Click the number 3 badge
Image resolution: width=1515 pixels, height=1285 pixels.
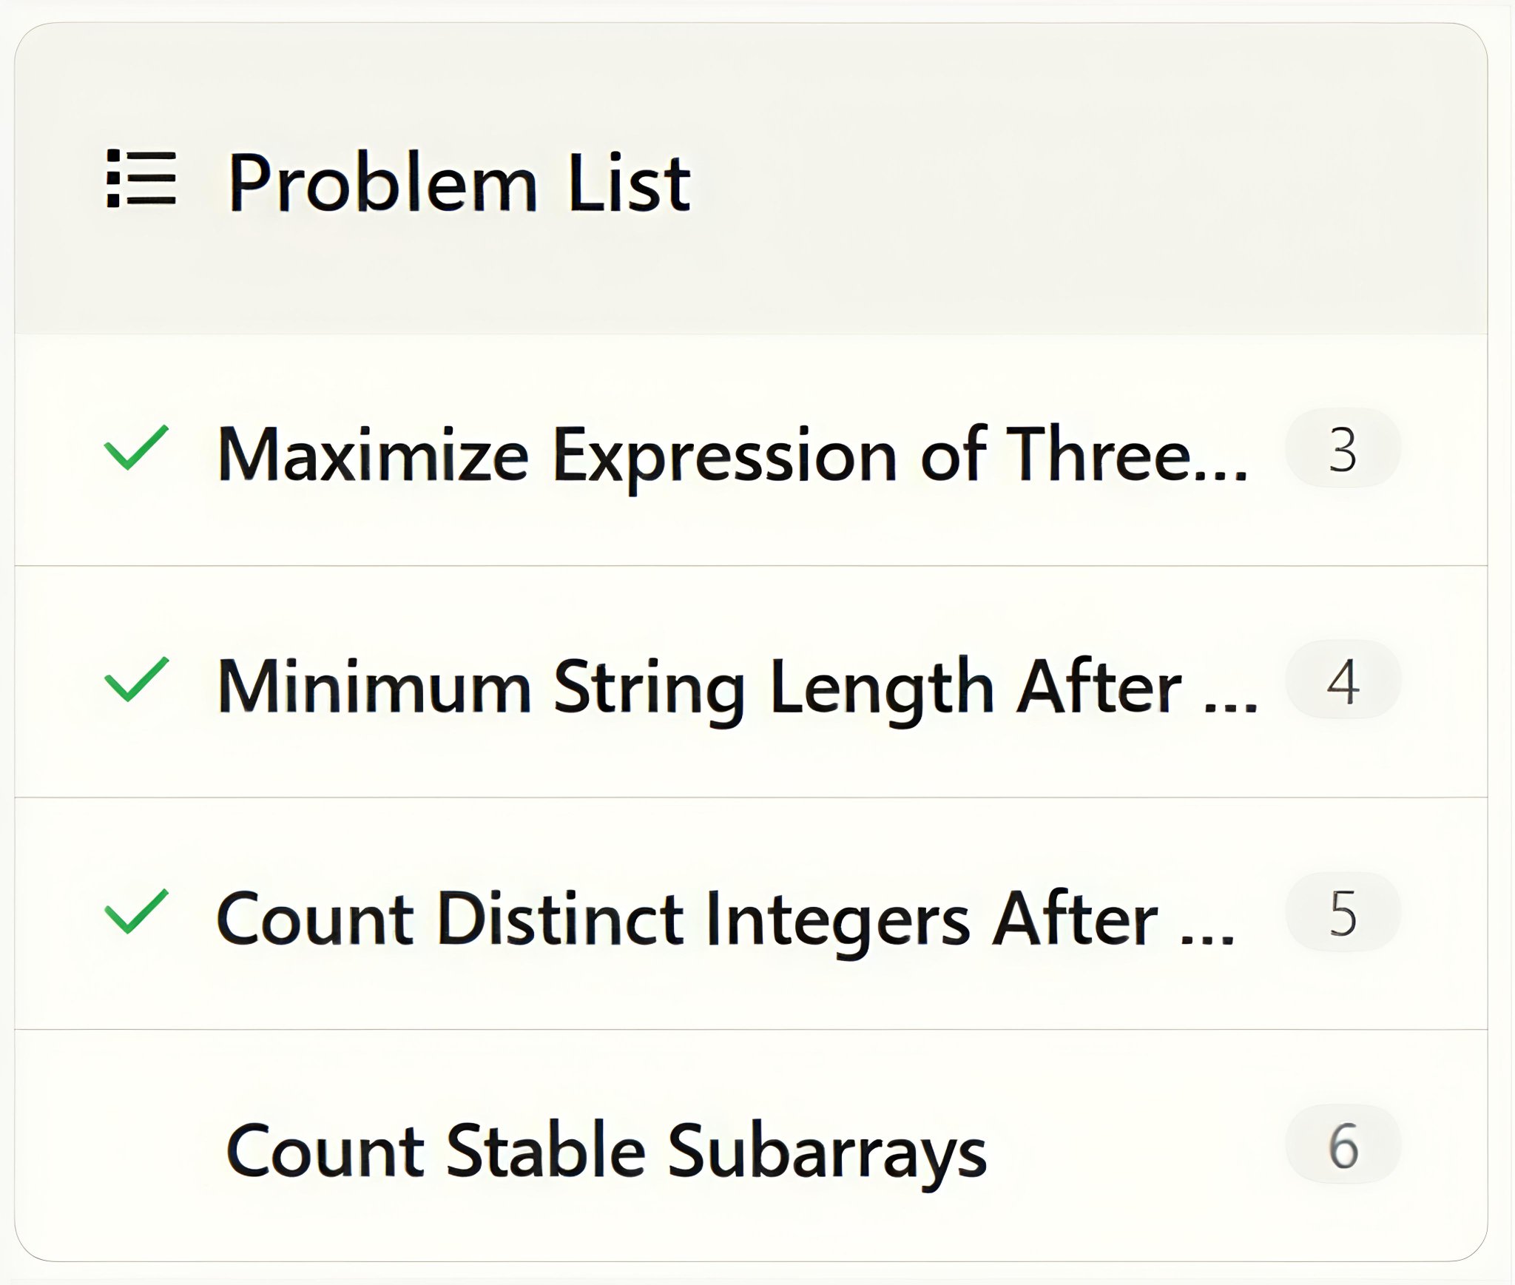click(1343, 449)
